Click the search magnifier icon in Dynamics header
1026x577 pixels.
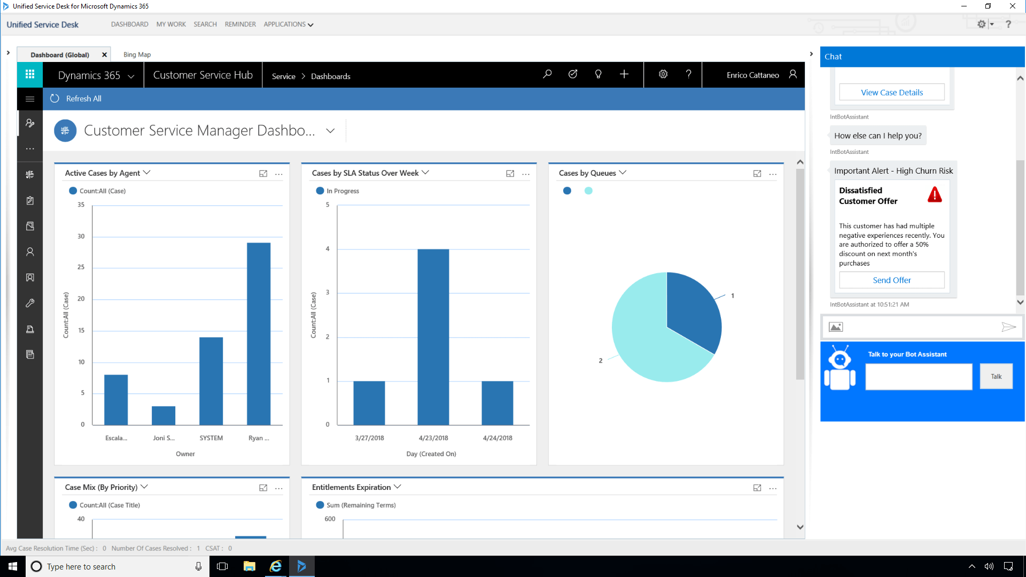(x=547, y=74)
